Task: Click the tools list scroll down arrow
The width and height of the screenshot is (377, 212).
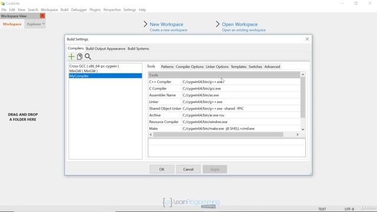Action: 303,130
